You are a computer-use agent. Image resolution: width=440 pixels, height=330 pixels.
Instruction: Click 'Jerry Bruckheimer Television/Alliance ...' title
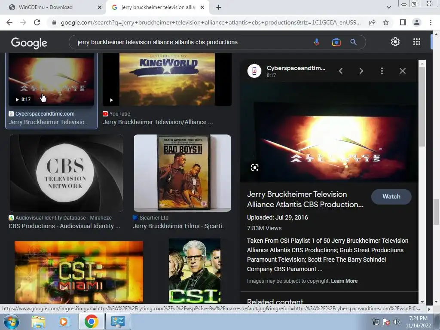(158, 122)
